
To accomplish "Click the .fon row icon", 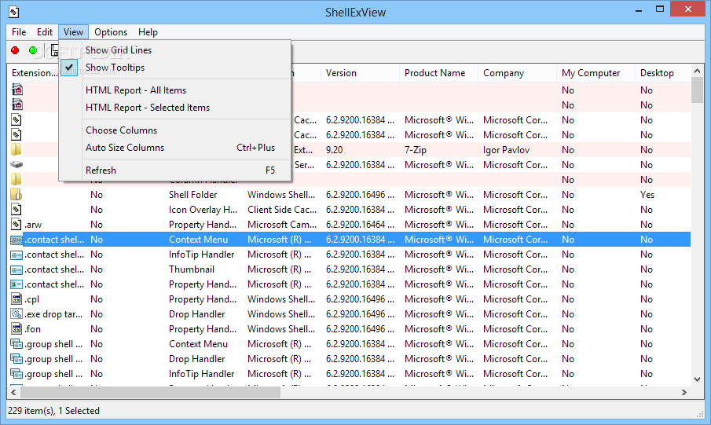I will pos(16,329).
